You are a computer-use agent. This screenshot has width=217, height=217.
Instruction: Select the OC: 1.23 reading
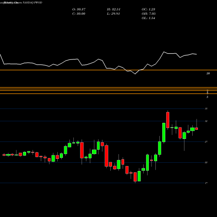148,10
